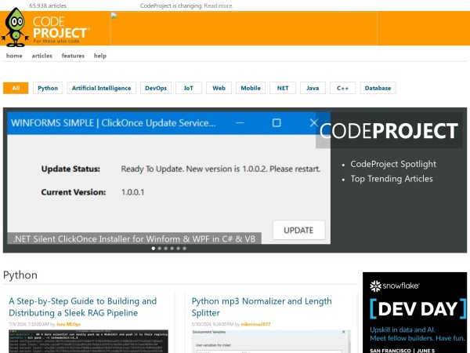
Task: Select the sixth carousel slide dot
Action: [185, 248]
